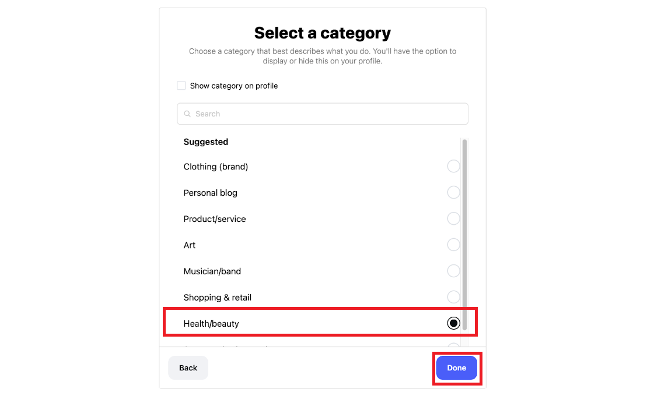The height and width of the screenshot is (403, 661).
Task: Select the partially hidden radio below Health/beauty
Action: tap(453, 346)
